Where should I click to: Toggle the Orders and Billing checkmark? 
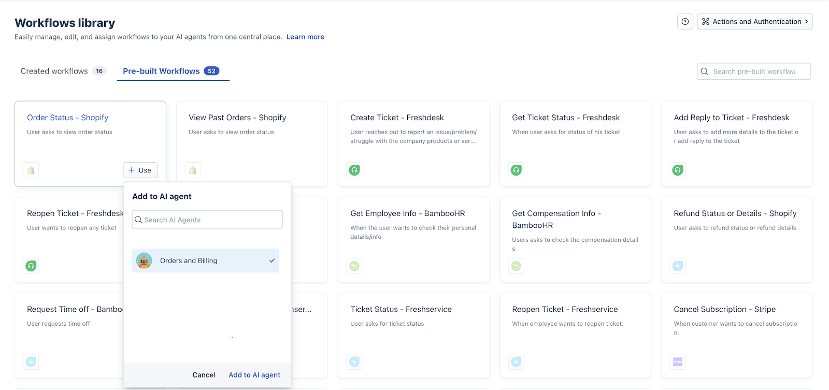[272, 261]
